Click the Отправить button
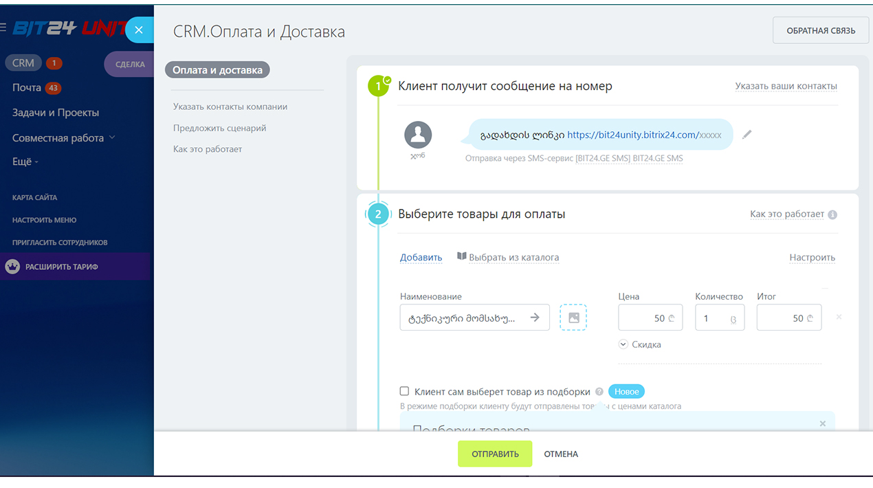 [495, 454]
